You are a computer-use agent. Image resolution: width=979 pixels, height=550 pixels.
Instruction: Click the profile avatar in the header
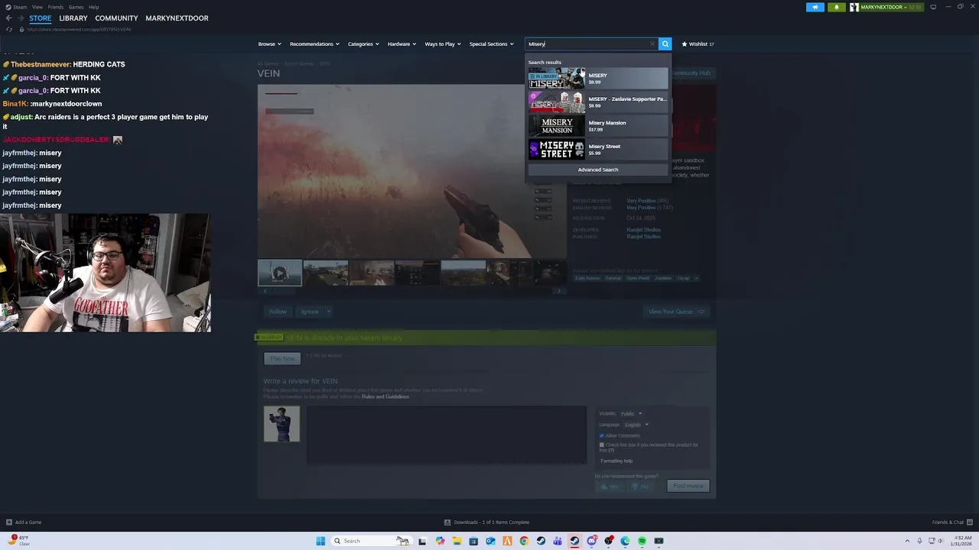pos(854,7)
